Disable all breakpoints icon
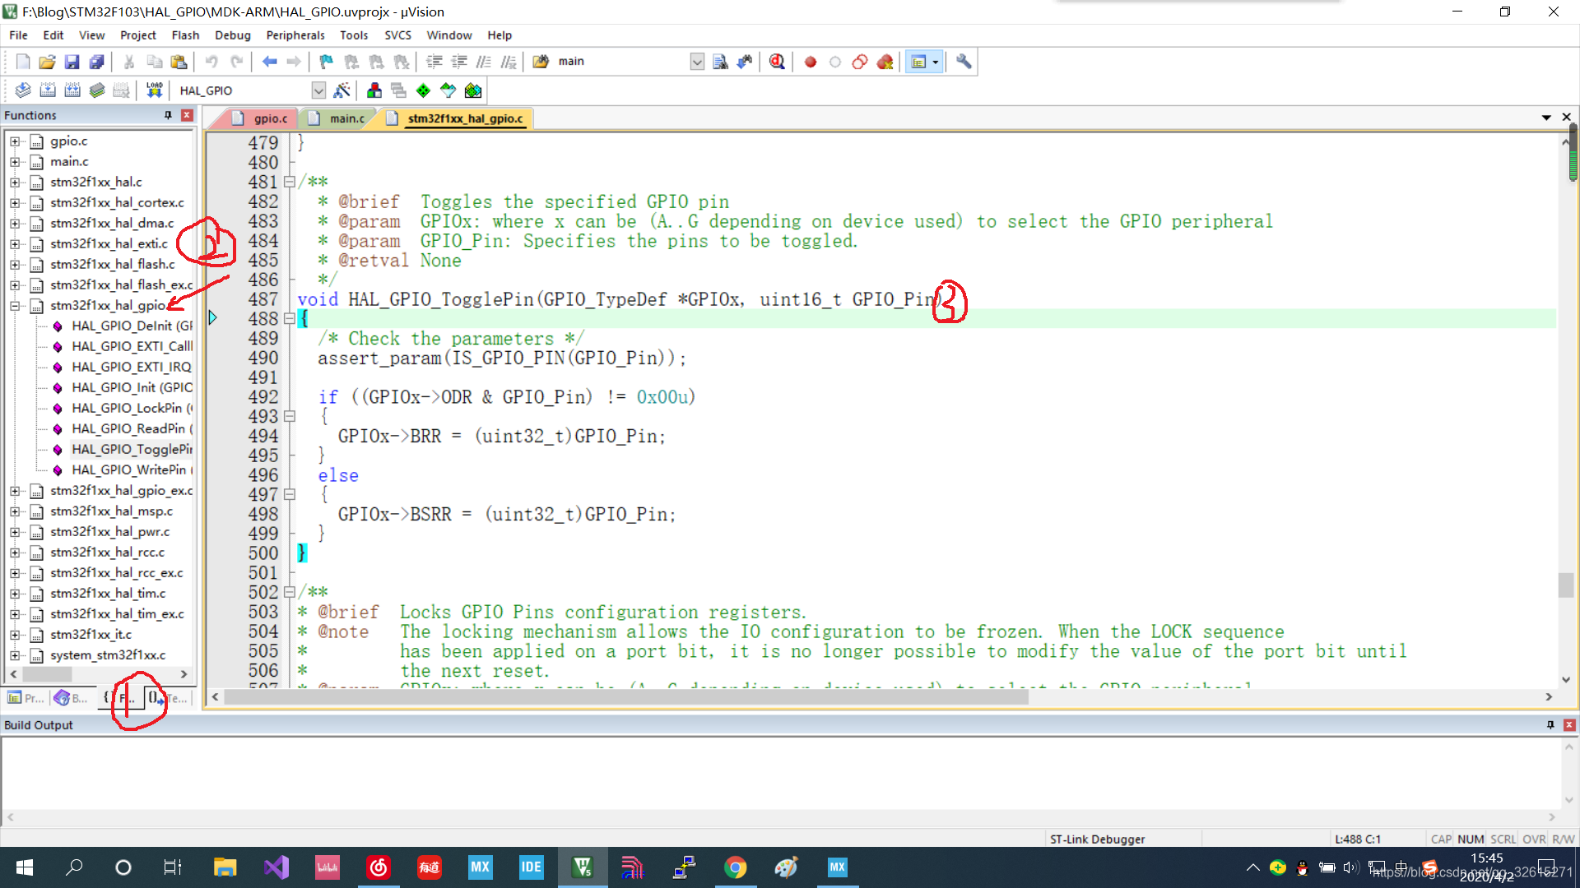The height and width of the screenshot is (888, 1580). click(860, 62)
